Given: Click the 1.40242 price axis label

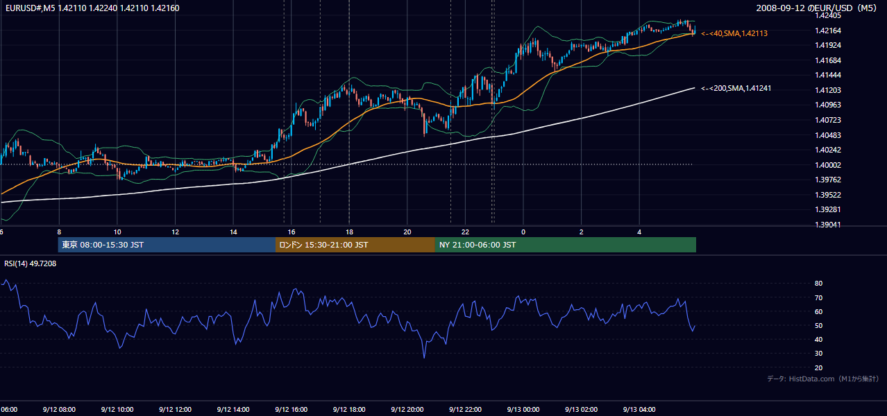Looking at the screenshot, I should pos(828,150).
